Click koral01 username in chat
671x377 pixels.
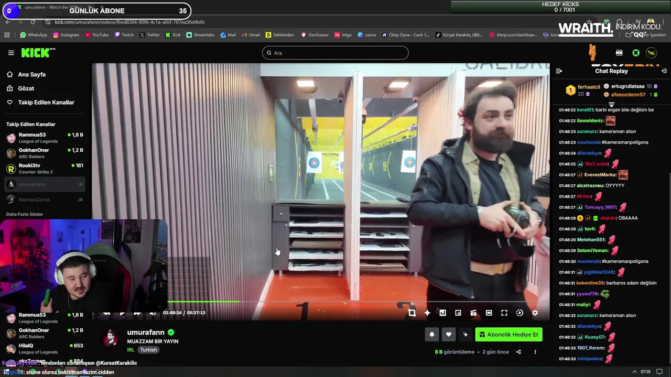[x=585, y=110]
